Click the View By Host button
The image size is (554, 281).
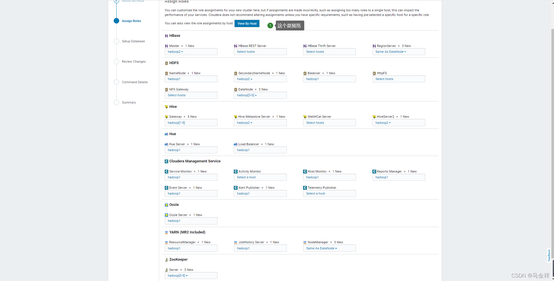[x=247, y=23]
